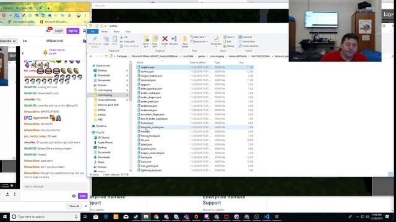
Task: Click the purple Chat send button
Action: pyautogui.click(x=82, y=196)
